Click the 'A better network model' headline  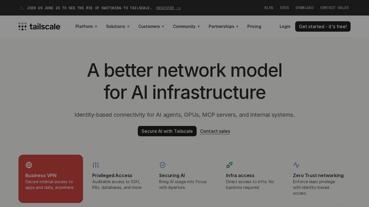click(184, 81)
